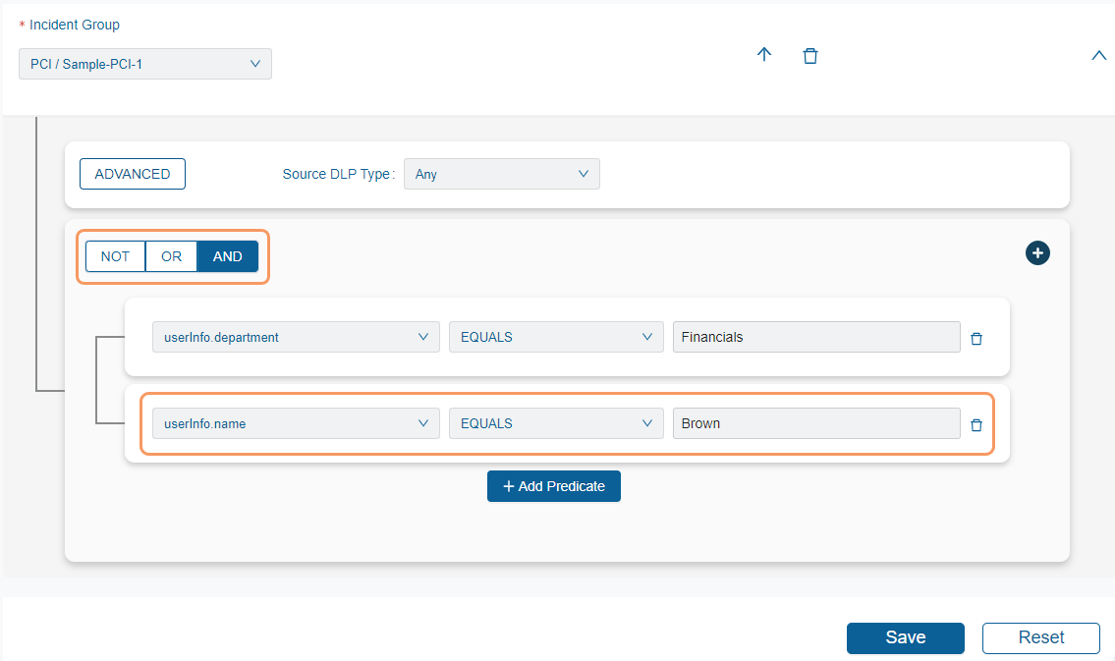Save the incident rule

coord(905,637)
